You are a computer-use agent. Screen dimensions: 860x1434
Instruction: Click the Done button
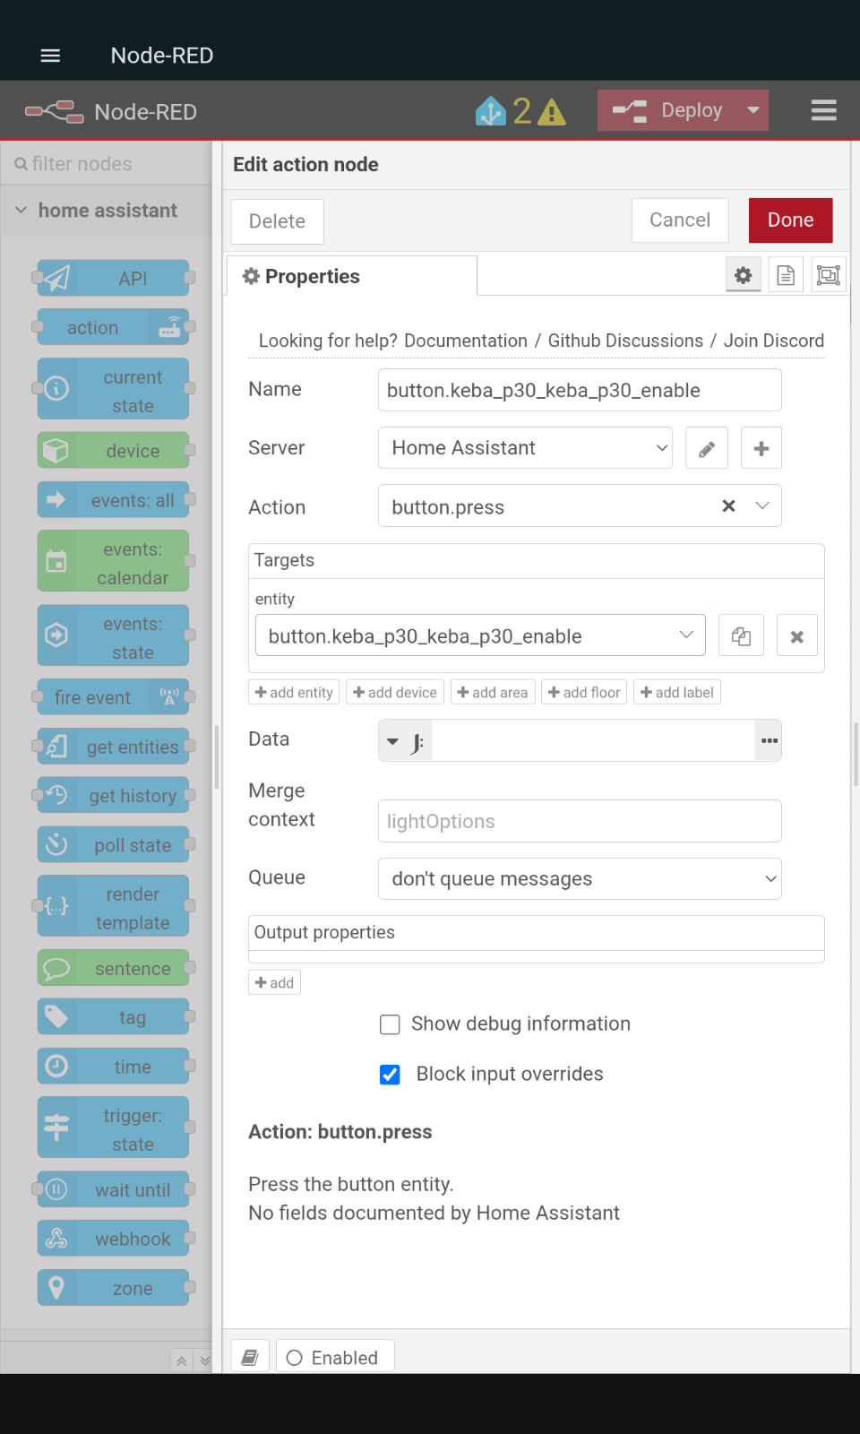coord(791,220)
